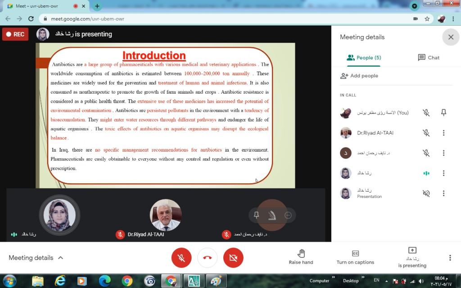Pin your own tile in participant list
Image resolution: width=461 pixels, height=288 pixels.
pos(443,112)
